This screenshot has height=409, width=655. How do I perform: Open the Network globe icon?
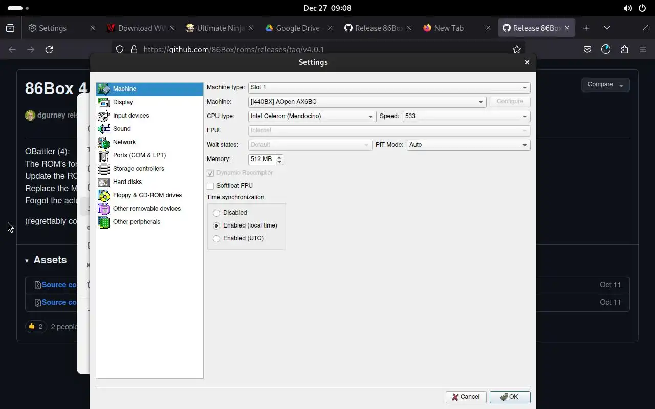104,142
